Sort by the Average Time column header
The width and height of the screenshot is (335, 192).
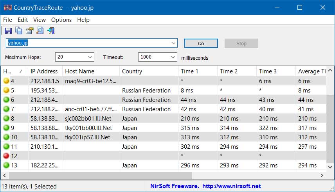coord(311,71)
